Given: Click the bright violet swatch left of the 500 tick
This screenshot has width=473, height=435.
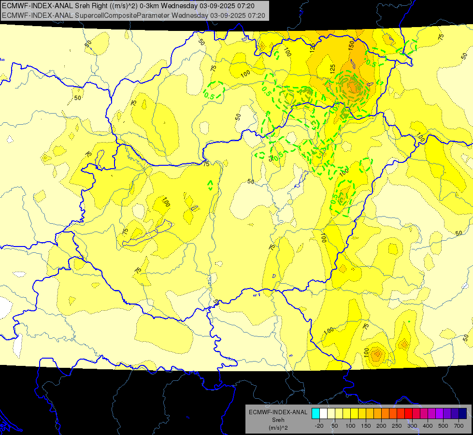Looking at the screenshot, I should click(x=440, y=413).
